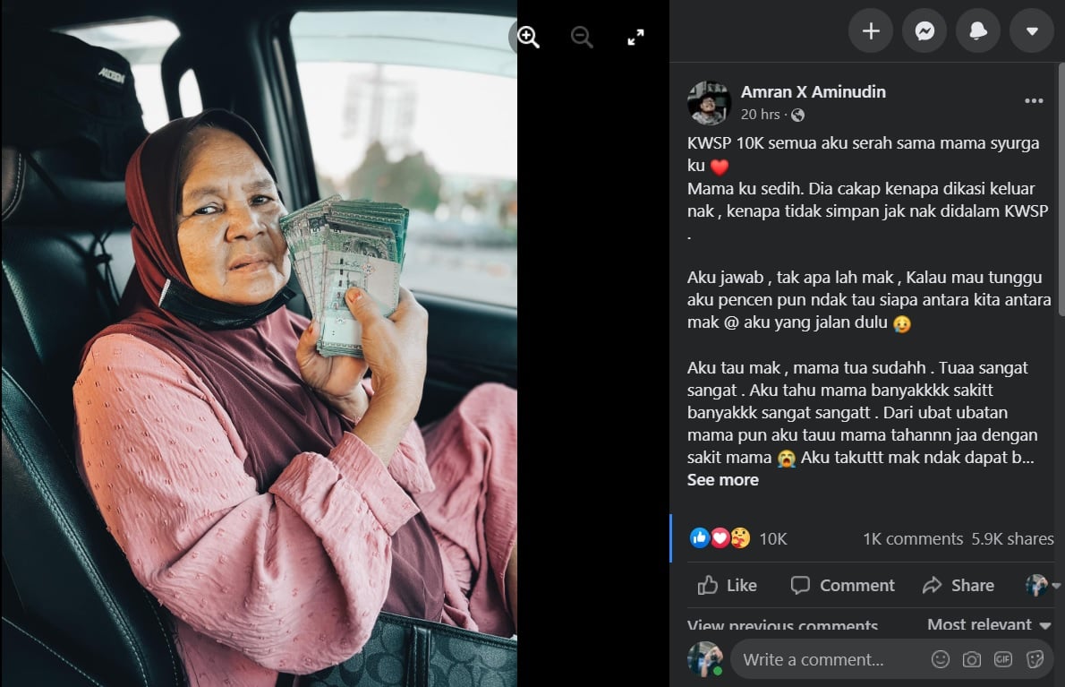Expand post text with See more
The height and width of the screenshot is (687, 1065).
(723, 480)
